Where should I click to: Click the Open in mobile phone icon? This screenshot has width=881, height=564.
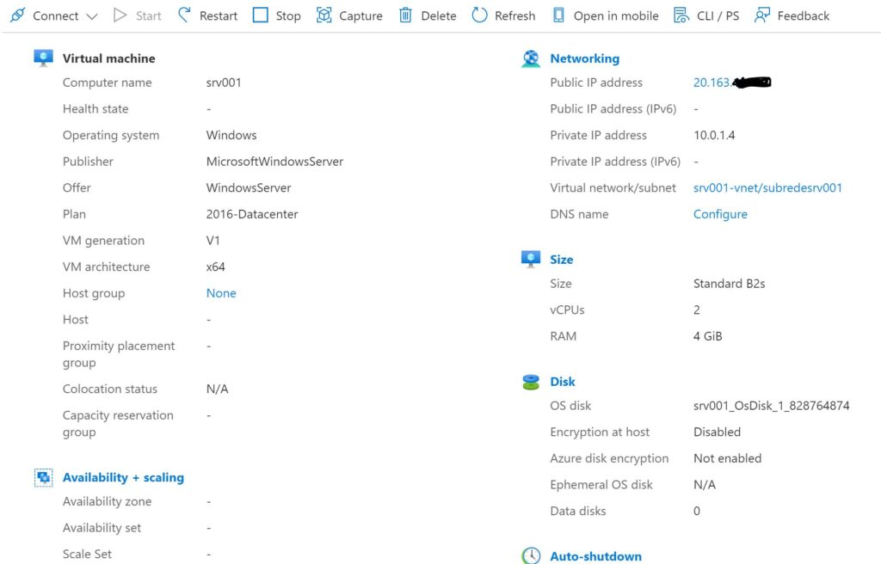(558, 15)
